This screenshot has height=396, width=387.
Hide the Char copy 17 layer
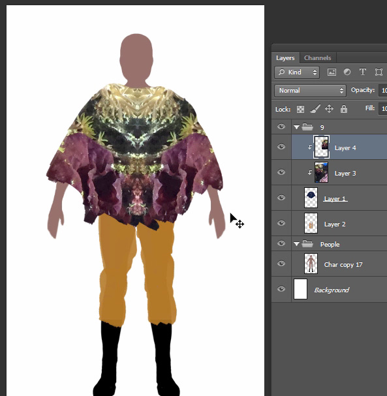coord(281,264)
